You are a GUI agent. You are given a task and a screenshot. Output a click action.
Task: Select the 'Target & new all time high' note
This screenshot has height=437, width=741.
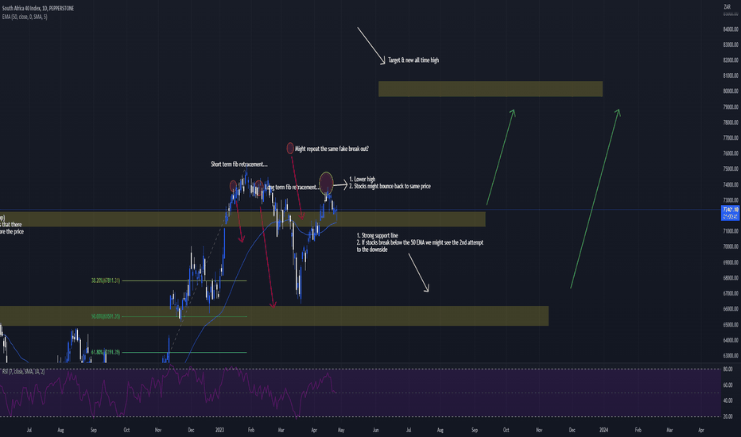413,60
